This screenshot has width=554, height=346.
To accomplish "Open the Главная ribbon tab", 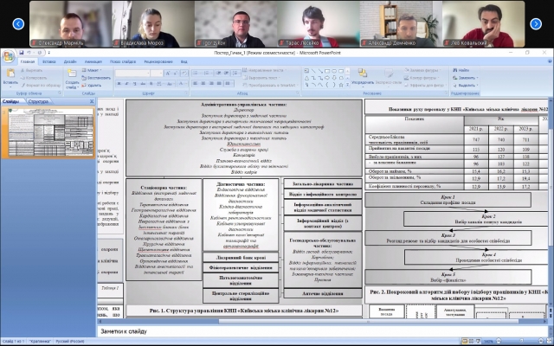I will (x=27, y=61).
